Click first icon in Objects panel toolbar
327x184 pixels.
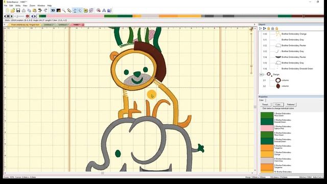[x=261, y=29]
